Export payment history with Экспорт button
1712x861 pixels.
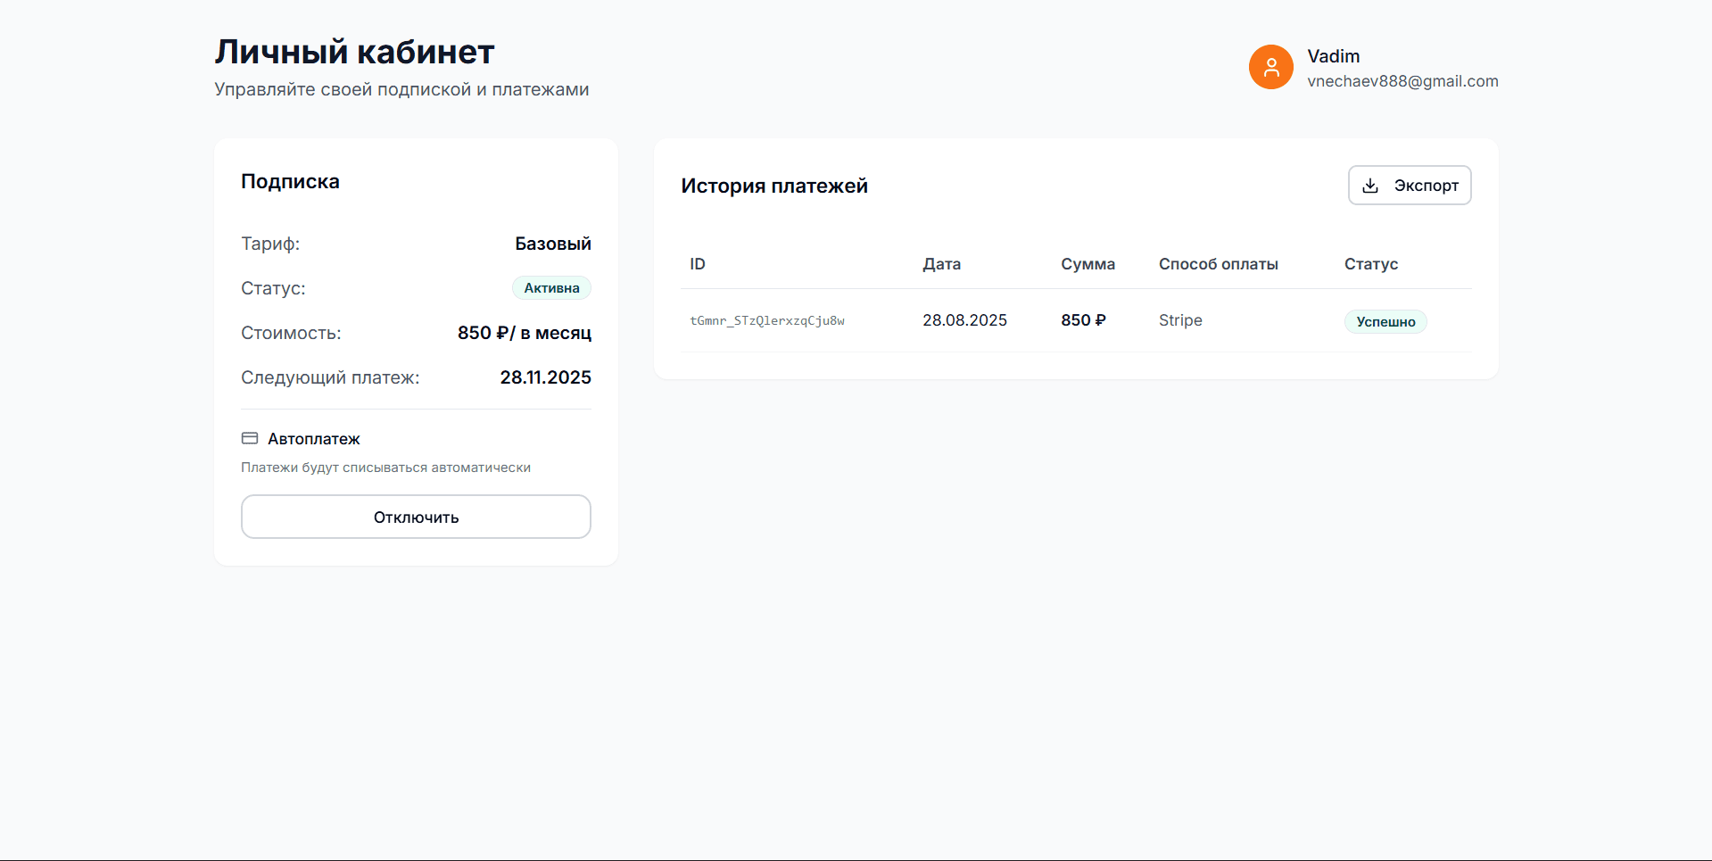tap(1410, 185)
